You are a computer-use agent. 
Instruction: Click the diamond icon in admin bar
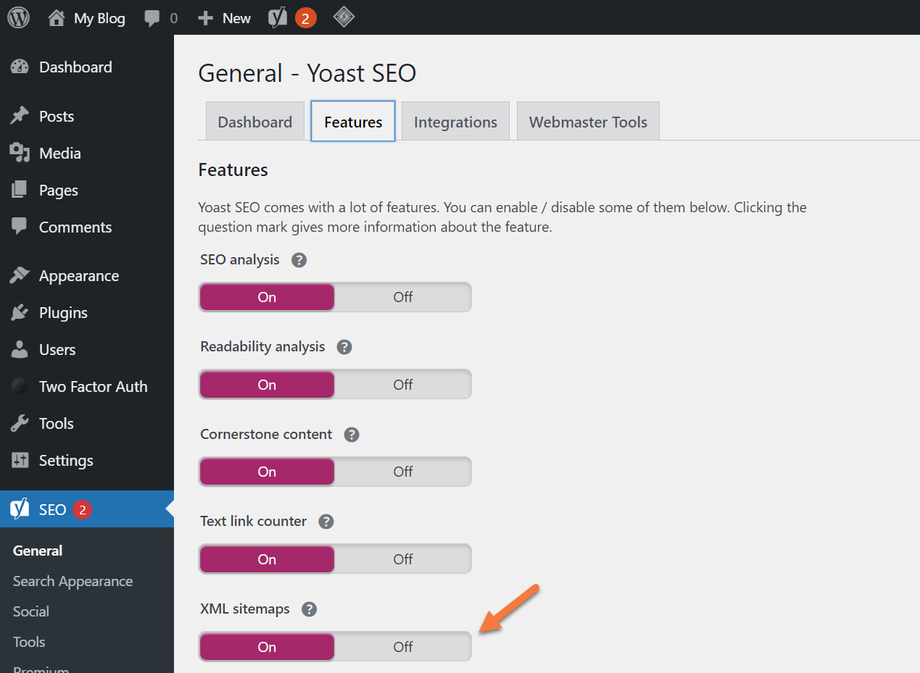click(344, 18)
